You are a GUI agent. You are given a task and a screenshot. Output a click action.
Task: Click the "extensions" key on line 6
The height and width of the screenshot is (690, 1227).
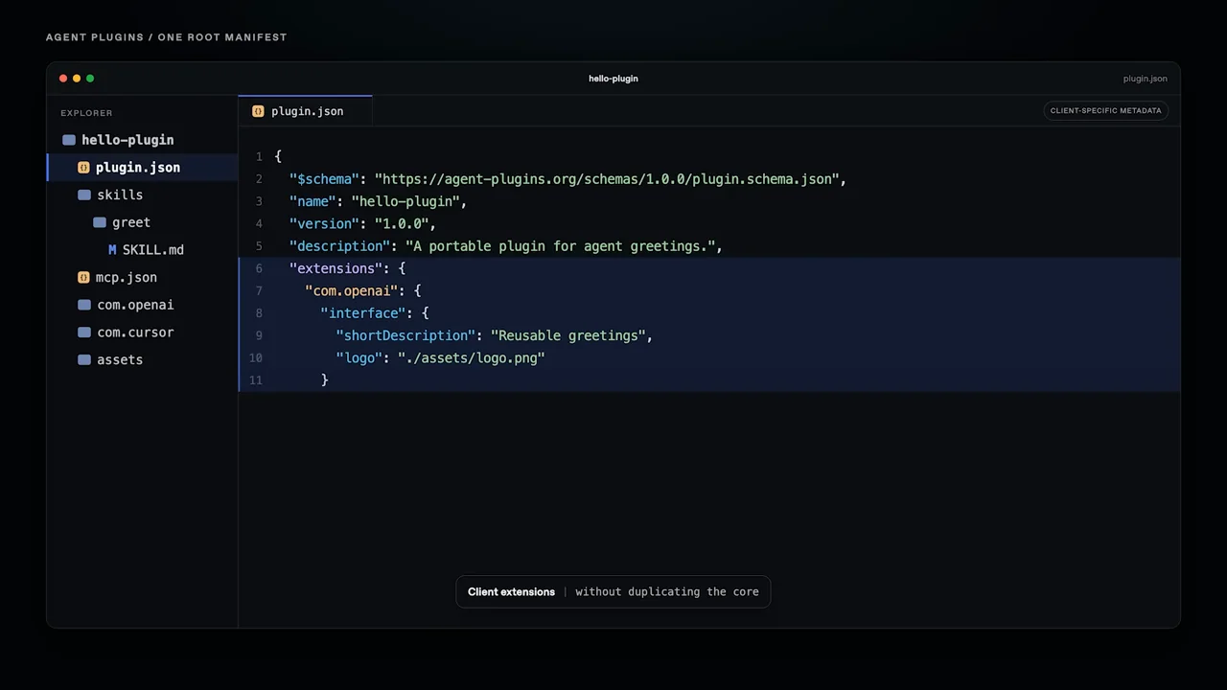tap(336, 268)
